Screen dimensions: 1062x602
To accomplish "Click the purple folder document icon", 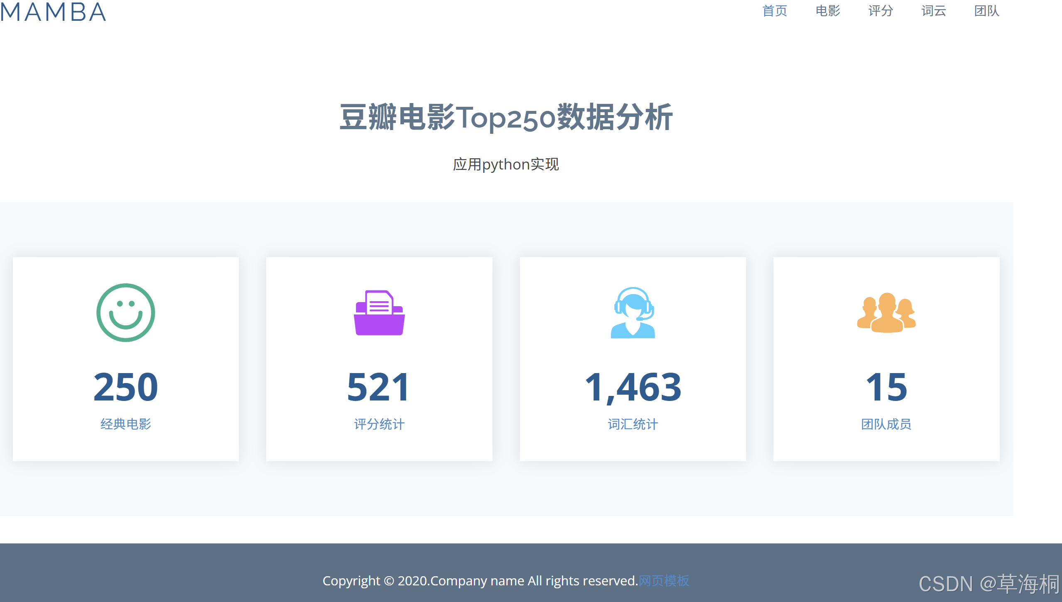I will click(379, 312).
